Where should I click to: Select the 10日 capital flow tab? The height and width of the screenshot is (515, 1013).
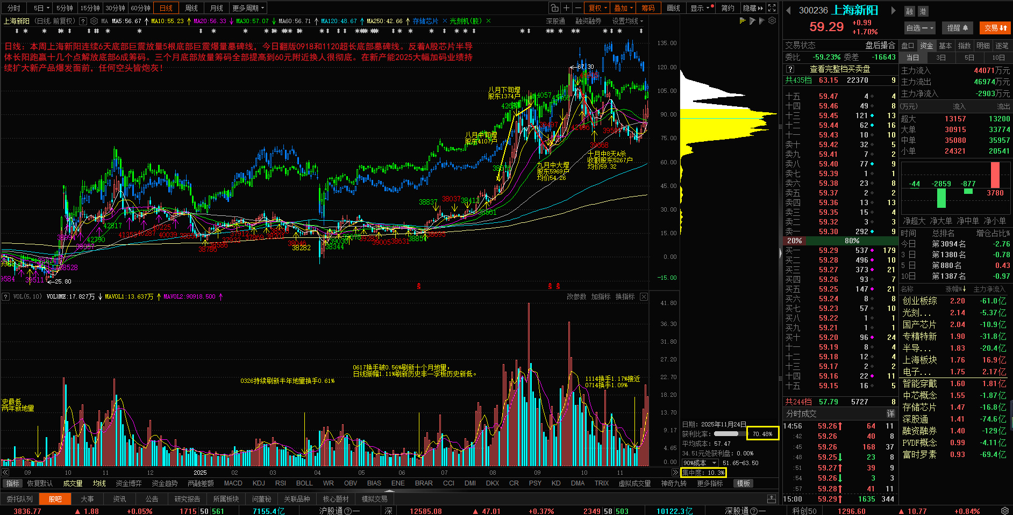tap(998, 57)
